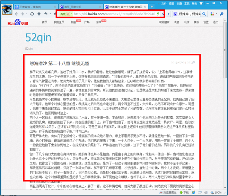Open 游戏 link

[98, 22]
